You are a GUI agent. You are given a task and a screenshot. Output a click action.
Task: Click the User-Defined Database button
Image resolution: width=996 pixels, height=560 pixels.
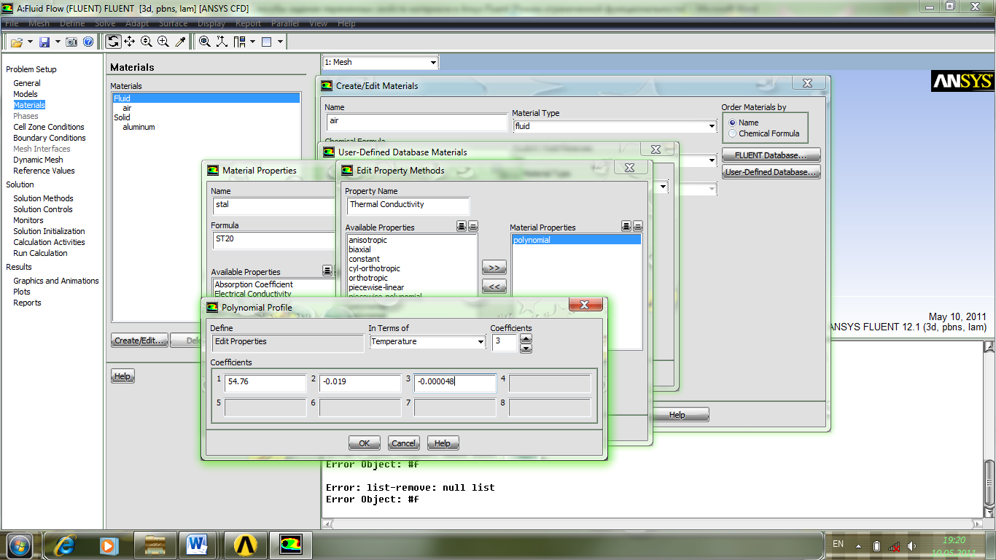pos(771,172)
